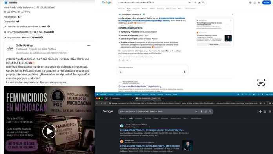Open Noticias tab in light Google results
This screenshot has width=273, height=154.
(x=144, y=9)
